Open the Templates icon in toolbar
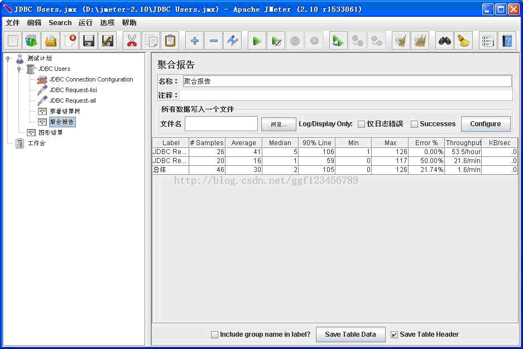The height and width of the screenshot is (349, 523). click(x=32, y=41)
